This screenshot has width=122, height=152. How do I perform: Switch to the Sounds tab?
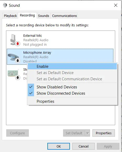point(43,16)
